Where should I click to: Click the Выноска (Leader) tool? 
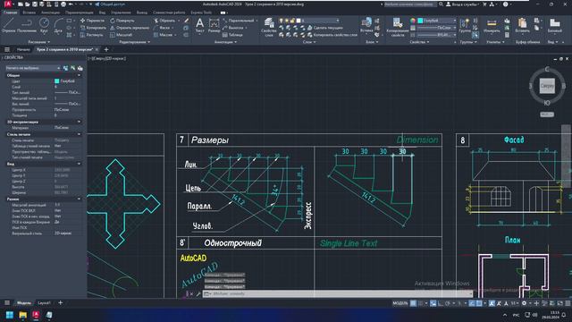point(233,28)
